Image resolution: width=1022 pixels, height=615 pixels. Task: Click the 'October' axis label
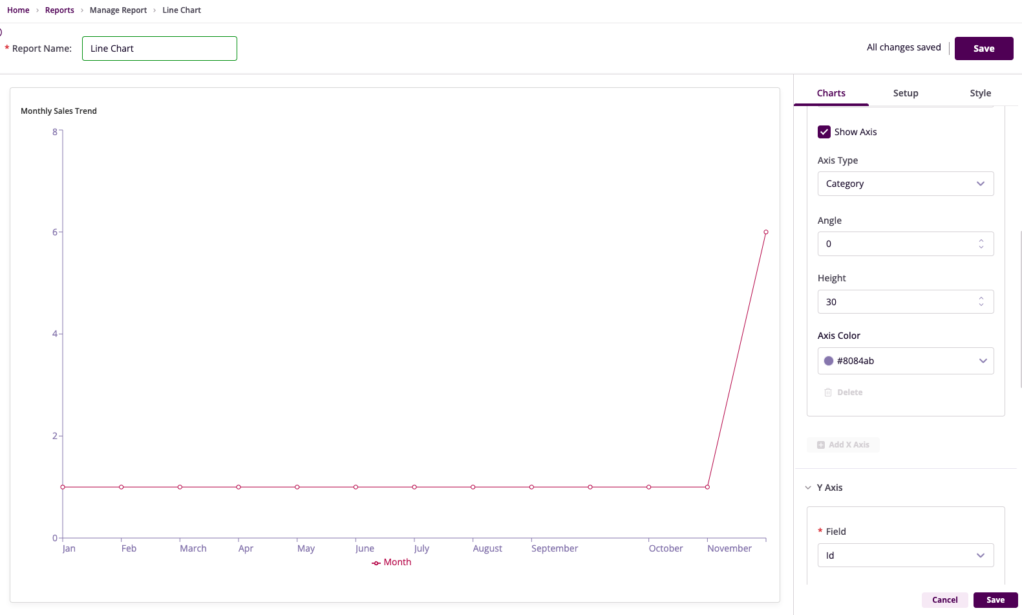click(666, 548)
